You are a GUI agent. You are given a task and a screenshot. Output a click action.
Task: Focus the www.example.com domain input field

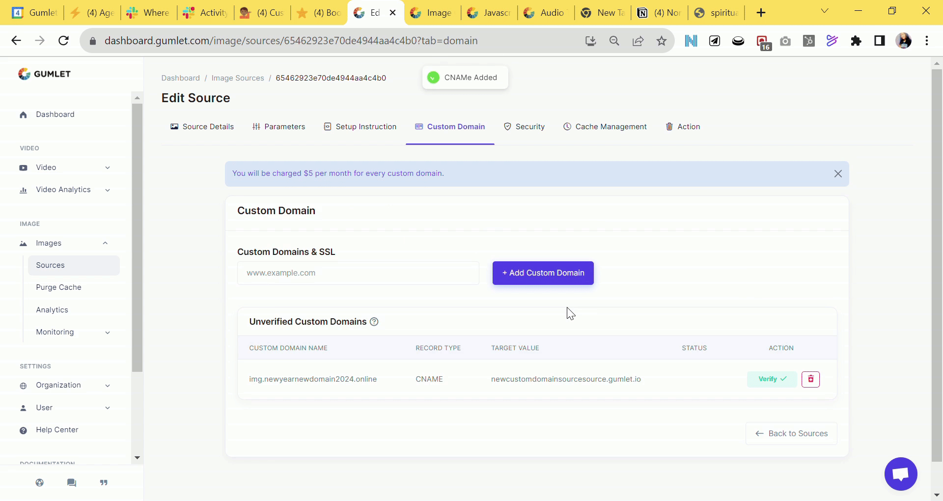(358, 273)
